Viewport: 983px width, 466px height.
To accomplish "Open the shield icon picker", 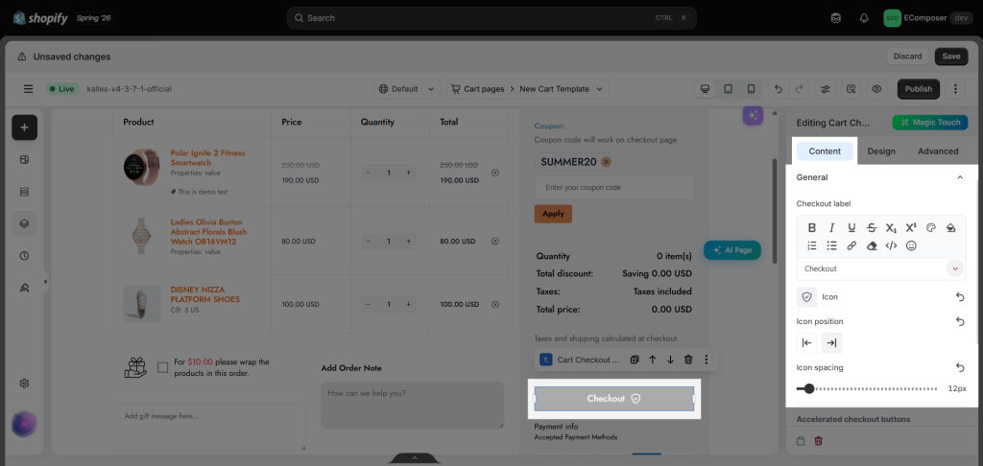I will 806,297.
